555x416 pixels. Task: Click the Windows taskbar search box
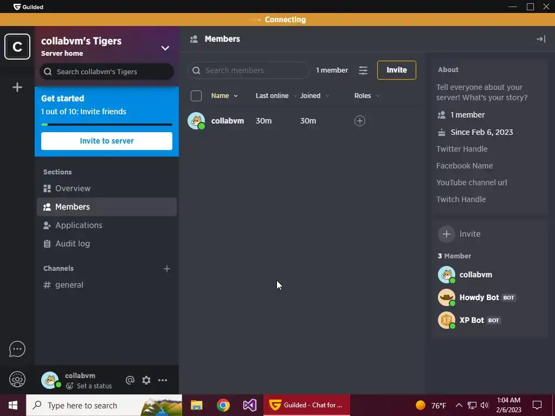point(104,405)
